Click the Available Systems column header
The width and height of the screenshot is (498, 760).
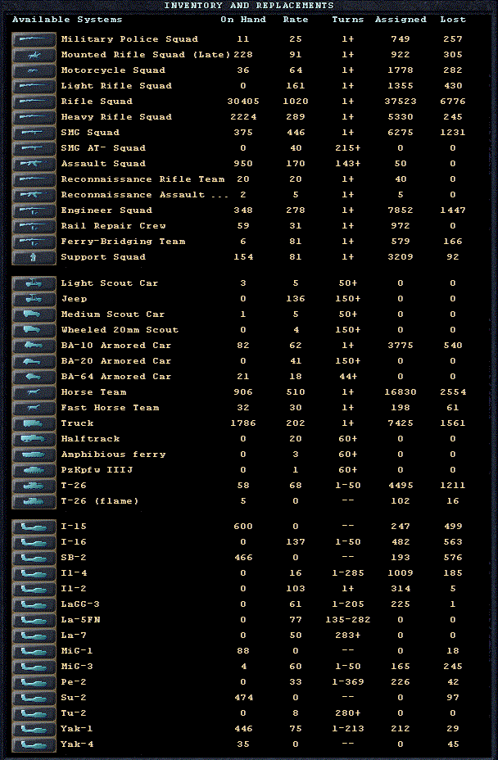(67, 20)
